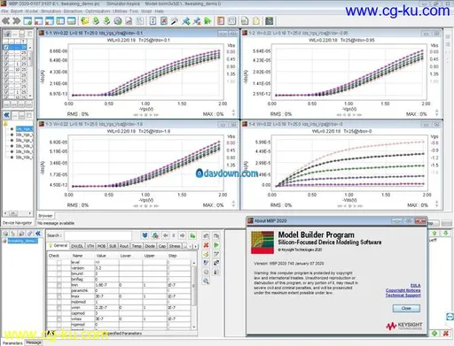Click the magic wand toolbar icon

pos(175,20)
